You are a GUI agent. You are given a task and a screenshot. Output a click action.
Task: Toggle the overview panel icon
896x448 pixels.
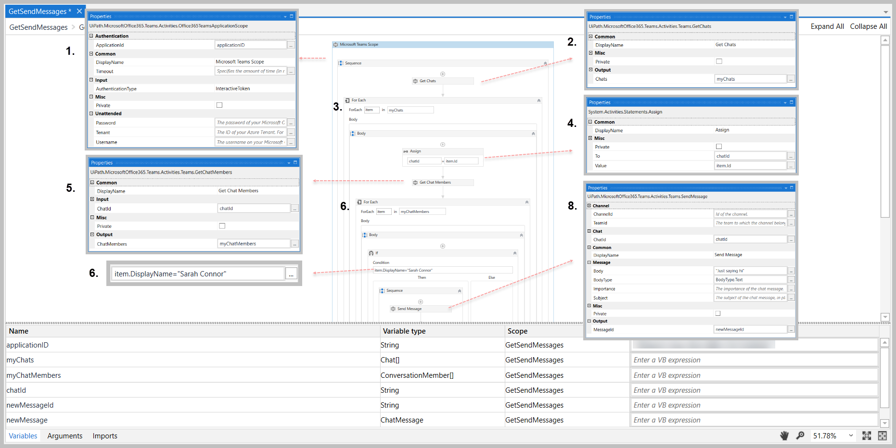[x=882, y=436]
